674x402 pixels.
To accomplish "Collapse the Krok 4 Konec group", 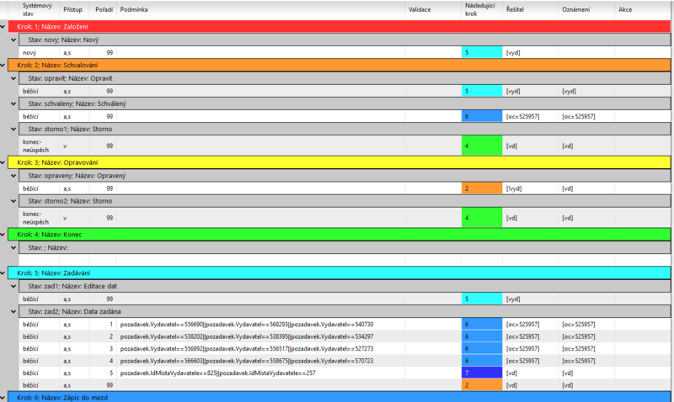I will pos(3,235).
